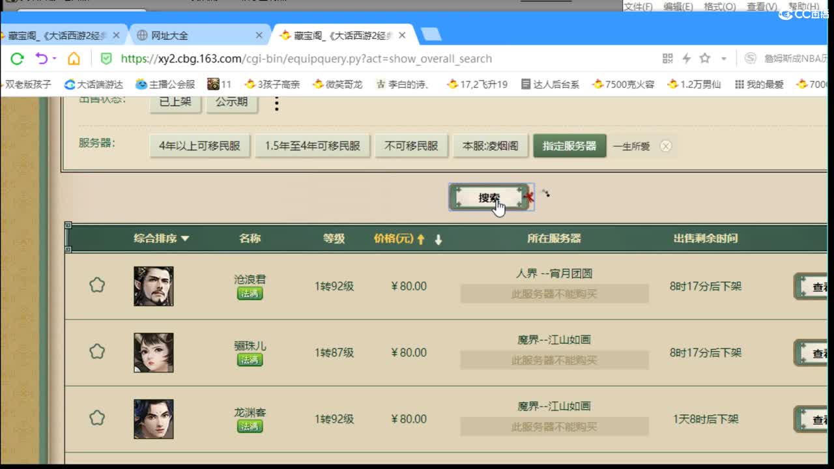Open bookmark 微笑哥龙

pyautogui.click(x=338, y=84)
